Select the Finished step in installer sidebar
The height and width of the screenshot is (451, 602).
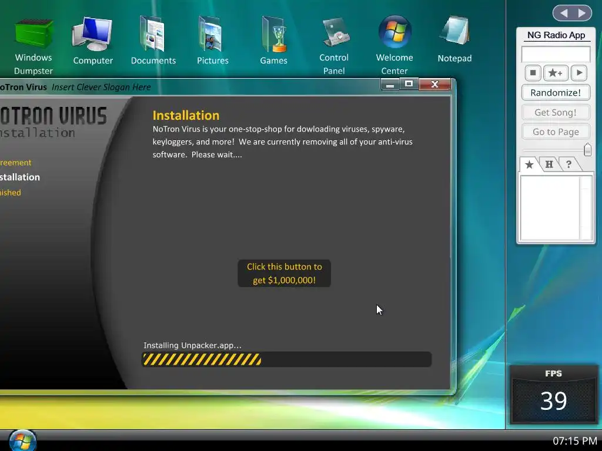click(x=11, y=193)
